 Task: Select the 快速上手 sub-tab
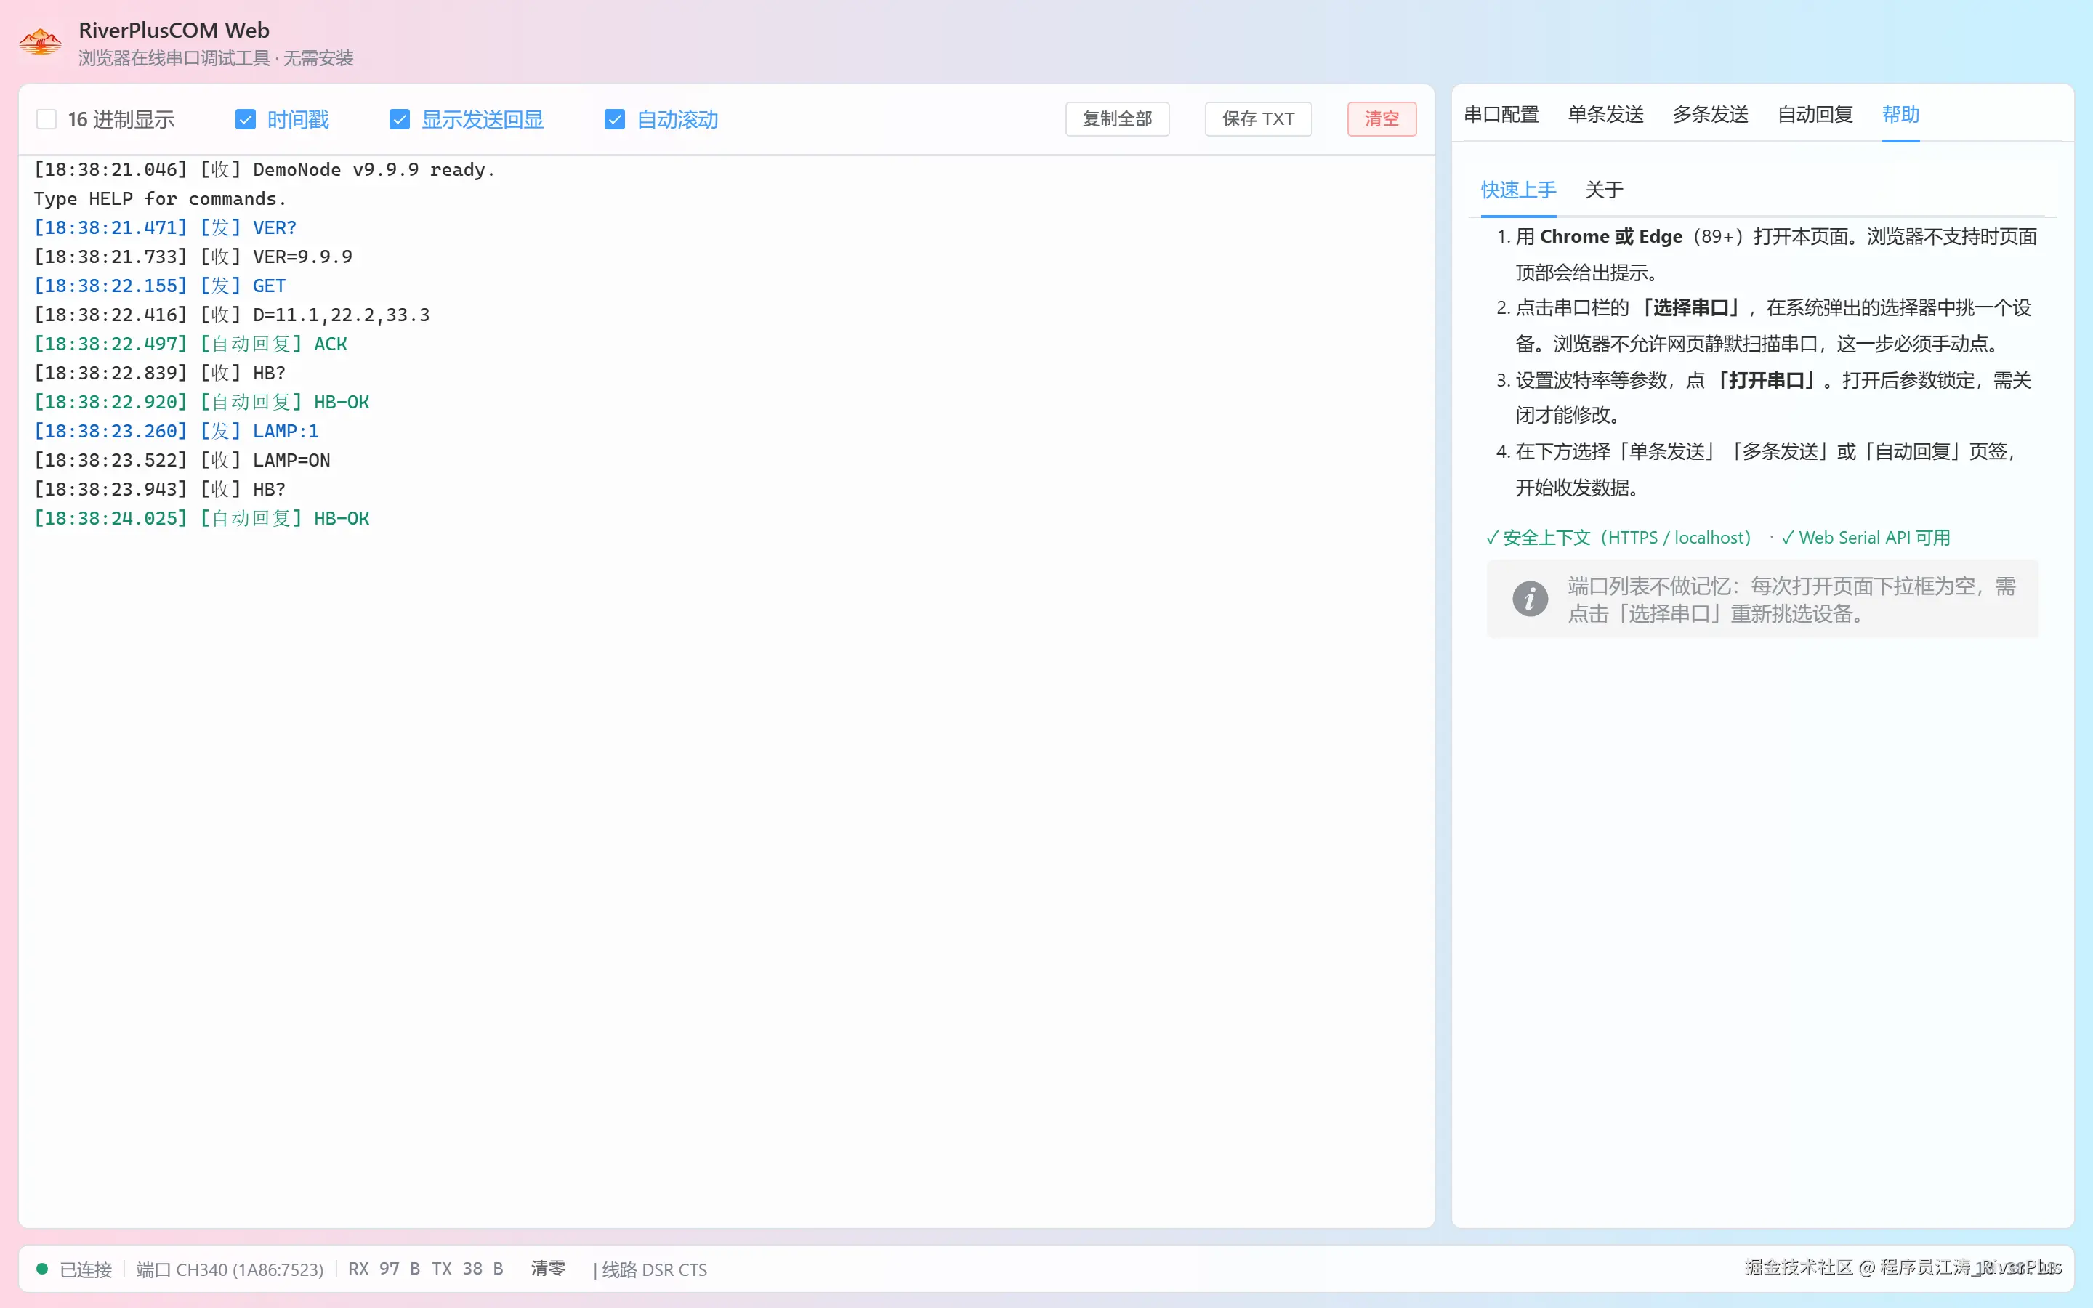(1518, 190)
